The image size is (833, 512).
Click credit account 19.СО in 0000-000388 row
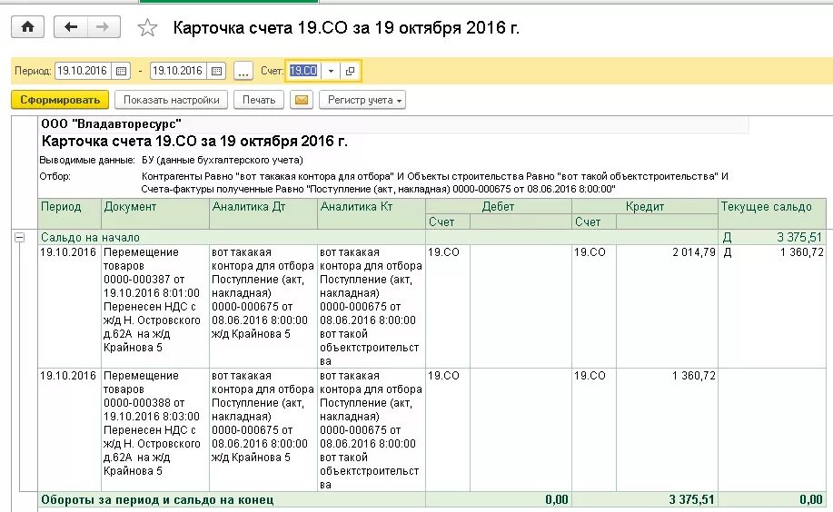point(590,376)
